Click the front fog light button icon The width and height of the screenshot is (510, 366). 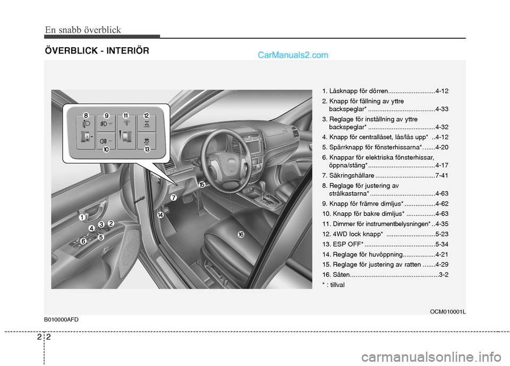click(104, 124)
